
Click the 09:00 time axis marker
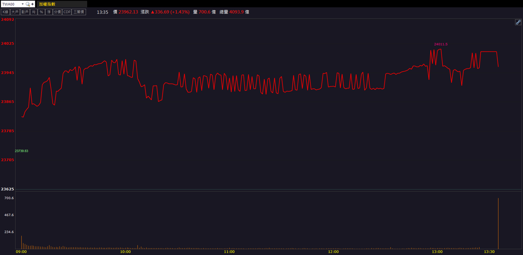[21, 252]
